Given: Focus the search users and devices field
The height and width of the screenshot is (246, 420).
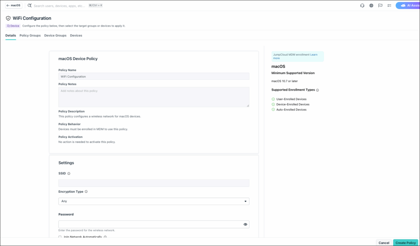Looking at the screenshot, I should 59,6.
